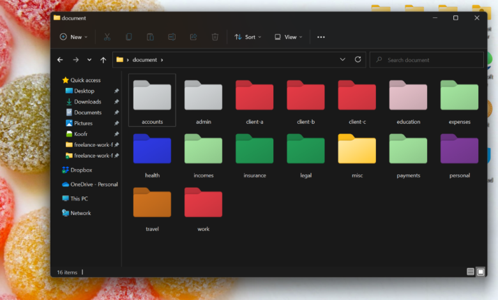Select the yellow misc folder
This screenshot has width=498, height=300.
(357, 156)
